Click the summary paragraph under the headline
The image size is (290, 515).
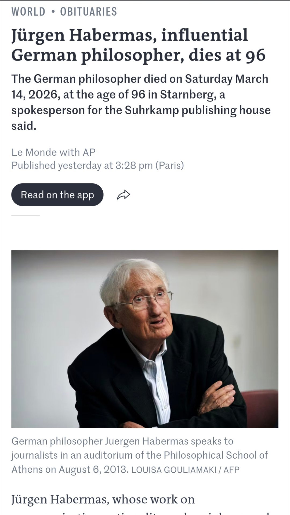tap(141, 102)
